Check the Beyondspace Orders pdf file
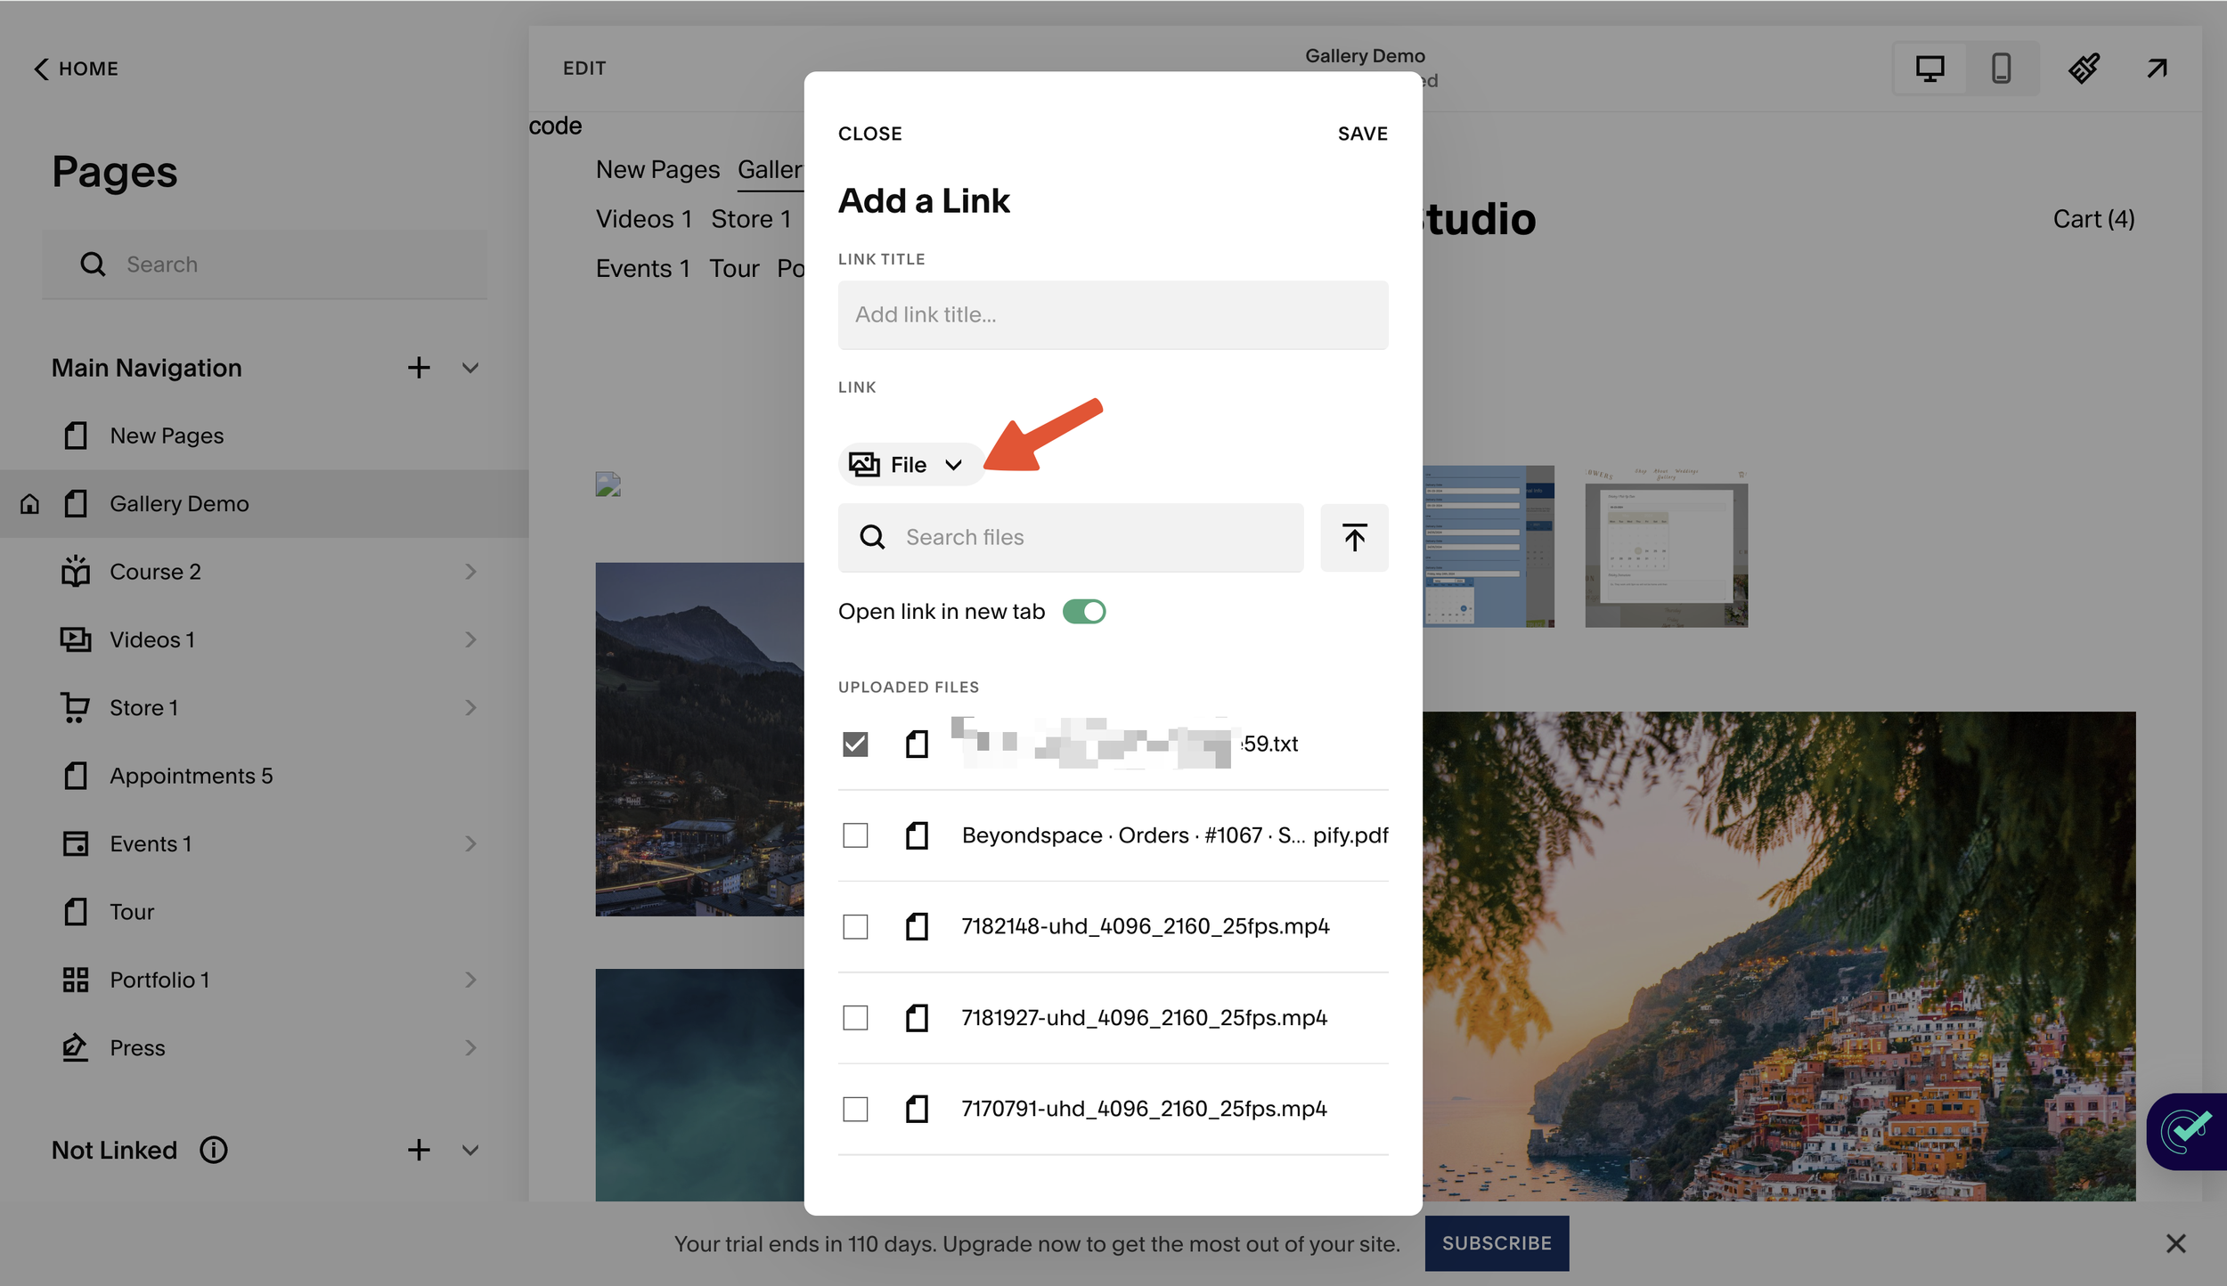2227x1286 pixels. pos(855,835)
